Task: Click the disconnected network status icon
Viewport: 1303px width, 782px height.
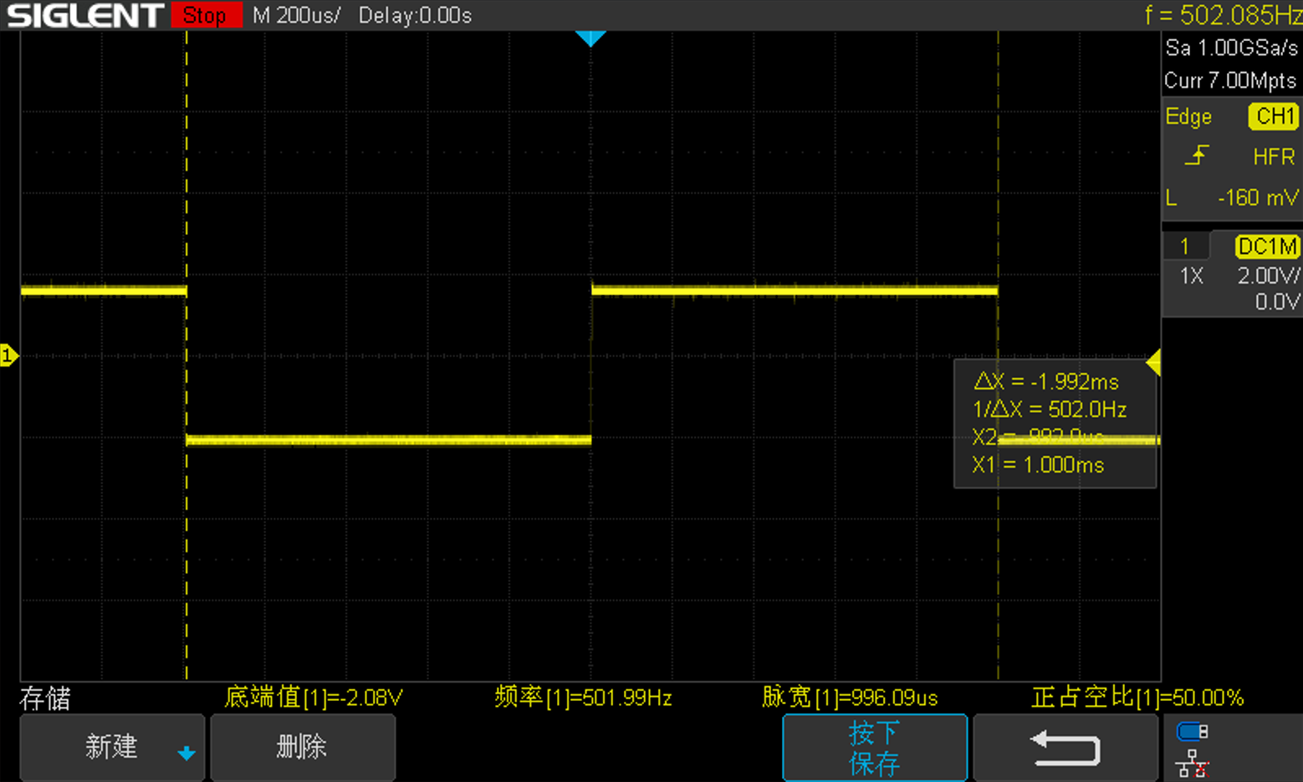Action: [x=1192, y=764]
